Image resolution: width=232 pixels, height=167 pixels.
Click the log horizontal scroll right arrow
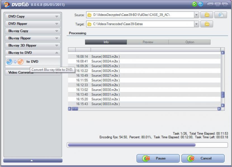coord(219,109)
